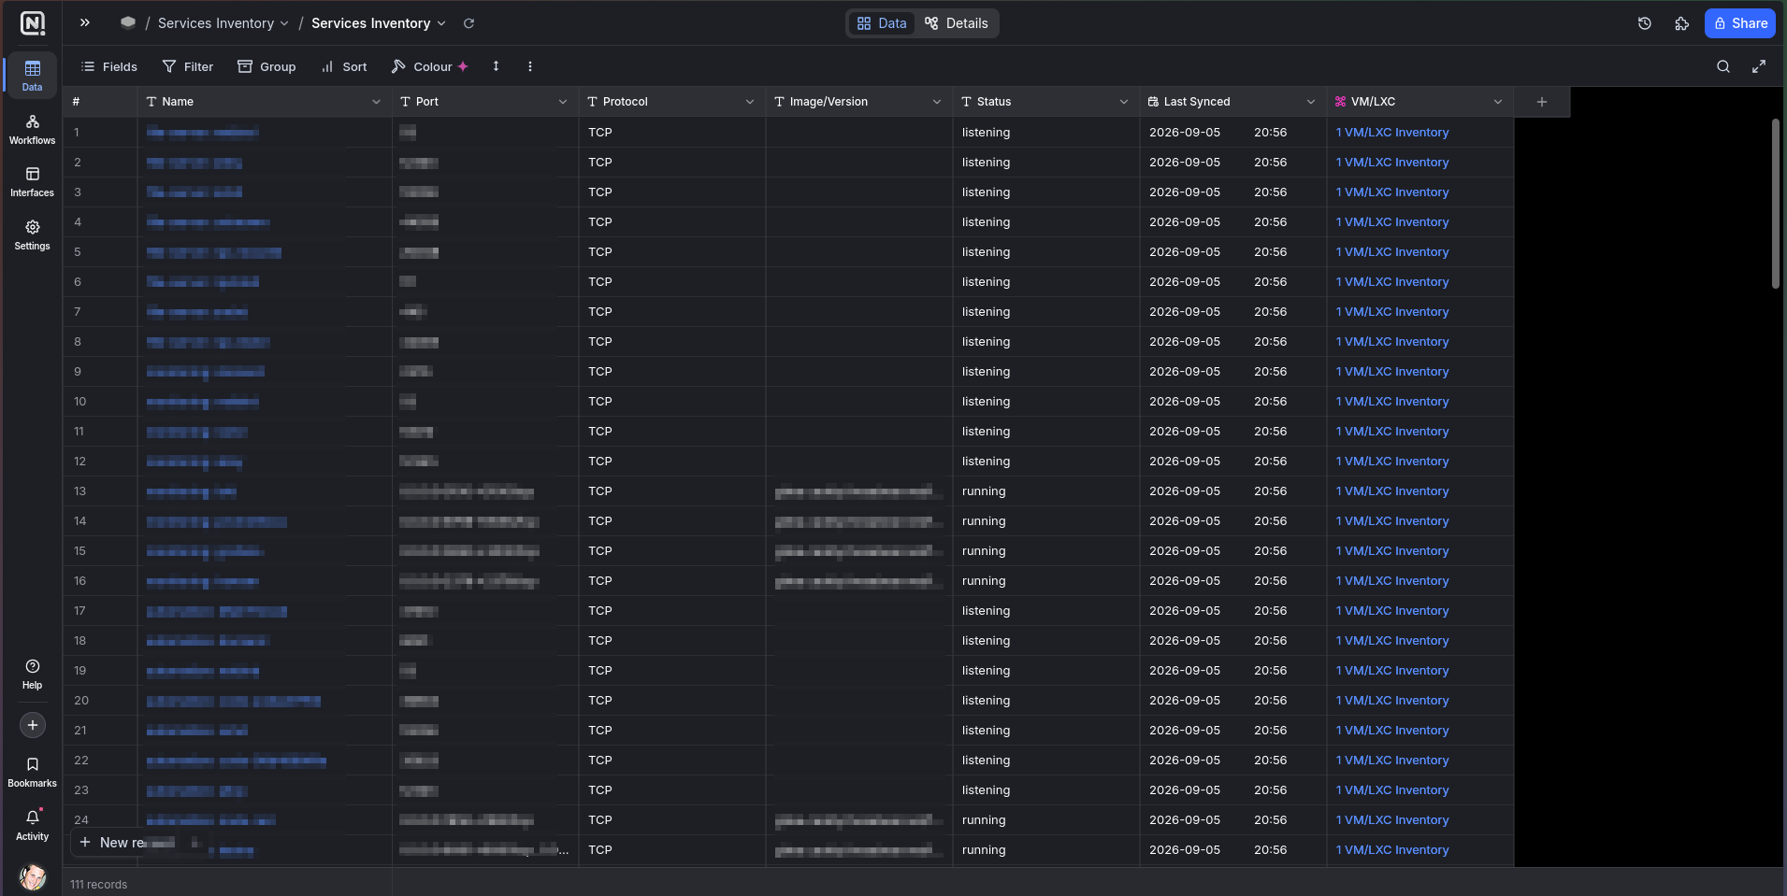This screenshot has width=1787, height=896.
Task: Select Image/Version cell in row 15
Action: pyautogui.click(x=859, y=551)
